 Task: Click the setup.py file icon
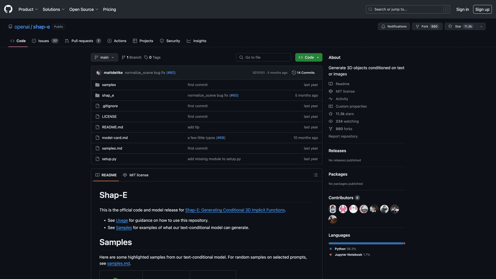pyautogui.click(x=98, y=159)
